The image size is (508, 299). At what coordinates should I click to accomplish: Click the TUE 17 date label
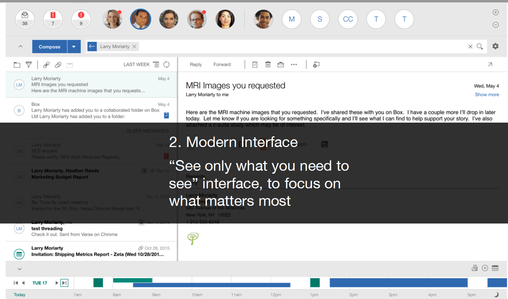tap(40, 283)
